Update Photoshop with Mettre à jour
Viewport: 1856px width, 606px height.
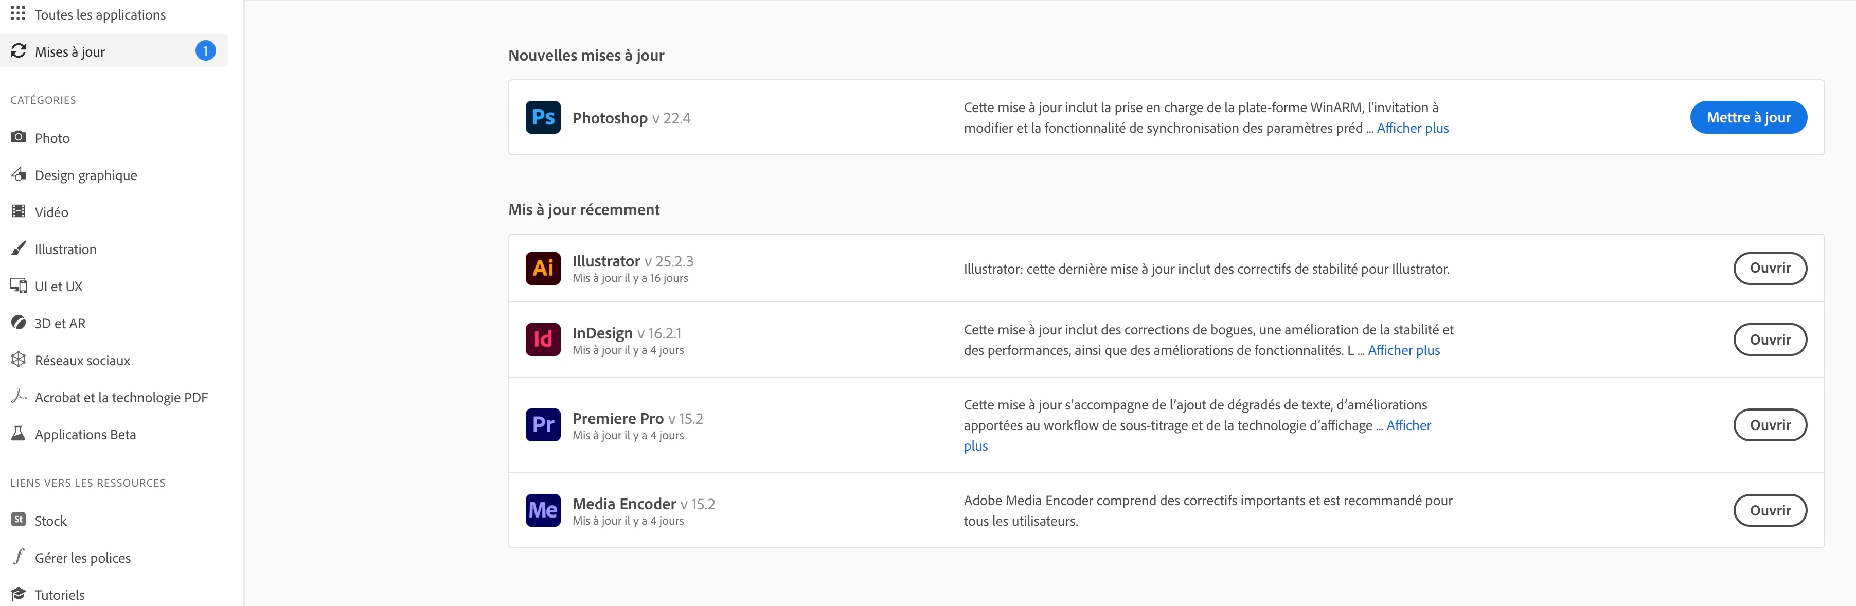(1747, 117)
